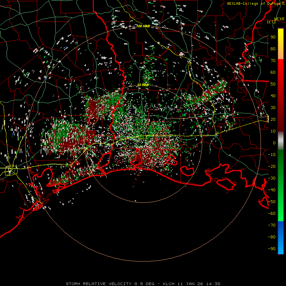The image size is (286, 286).
Task: Click the -70 scale label
Action: [x=272, y=225]
